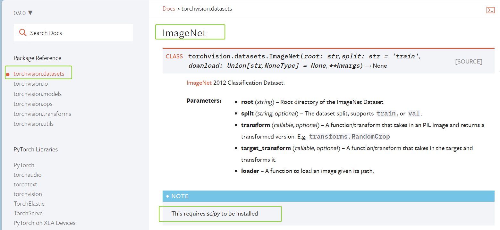Click the NOTE banner header
Screen dimensions: 500x230
pos(328,196)
